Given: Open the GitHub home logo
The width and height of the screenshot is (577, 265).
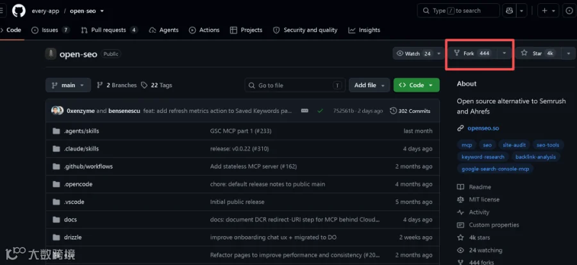Looking at the screenshot, I should pos(19,11).
